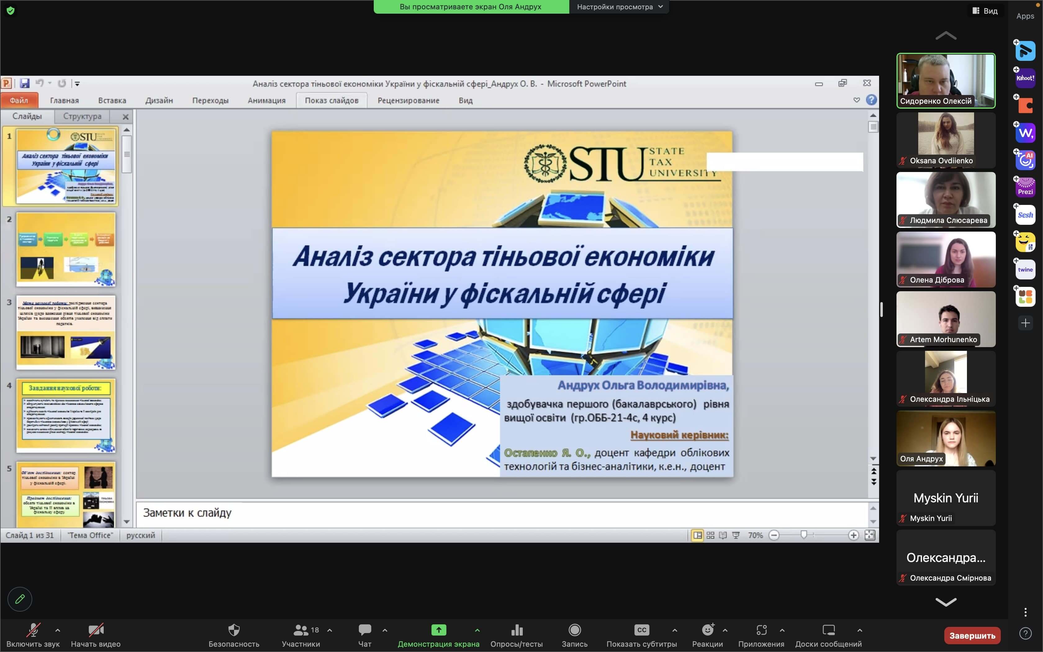Click the Start Video camera icon

[96, 630]
